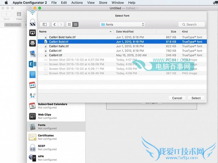Open the Edit menu

tap(64, 2)
